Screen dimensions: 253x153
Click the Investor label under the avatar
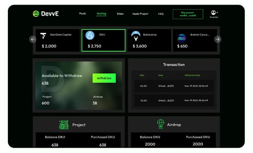point(214,17)
